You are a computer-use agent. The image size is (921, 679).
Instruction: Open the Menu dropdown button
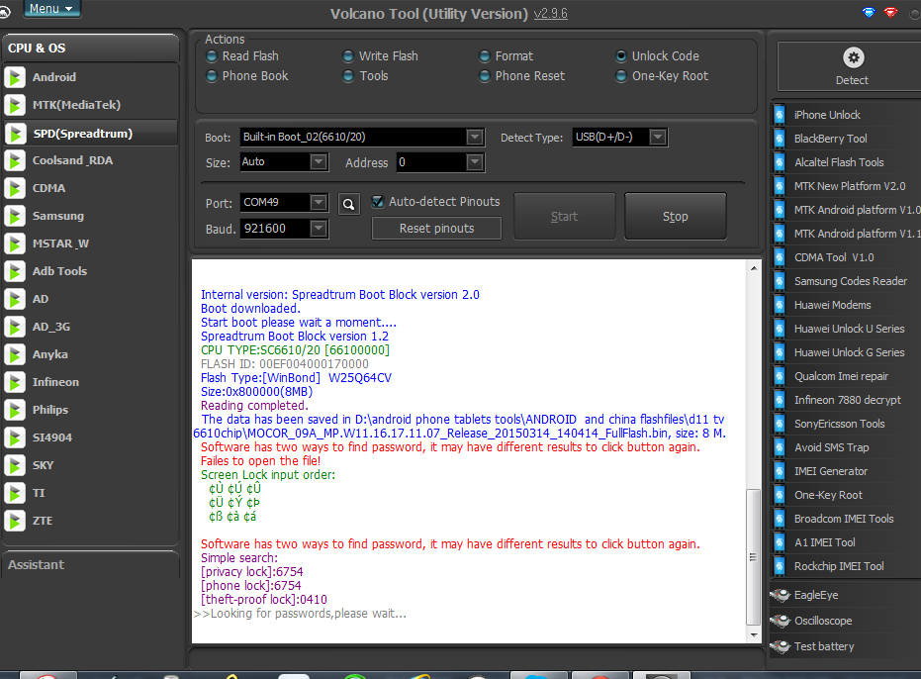tap(51, 8)
